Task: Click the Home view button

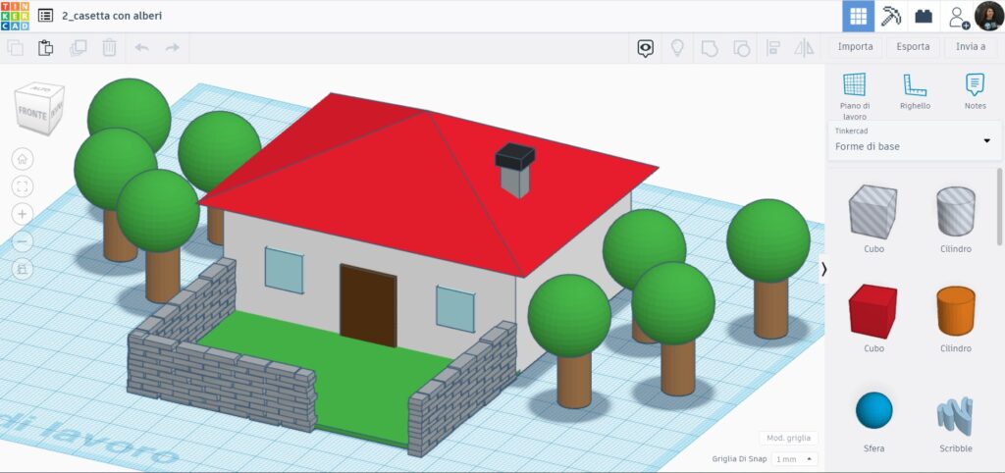Action: [x=24, y=159]
